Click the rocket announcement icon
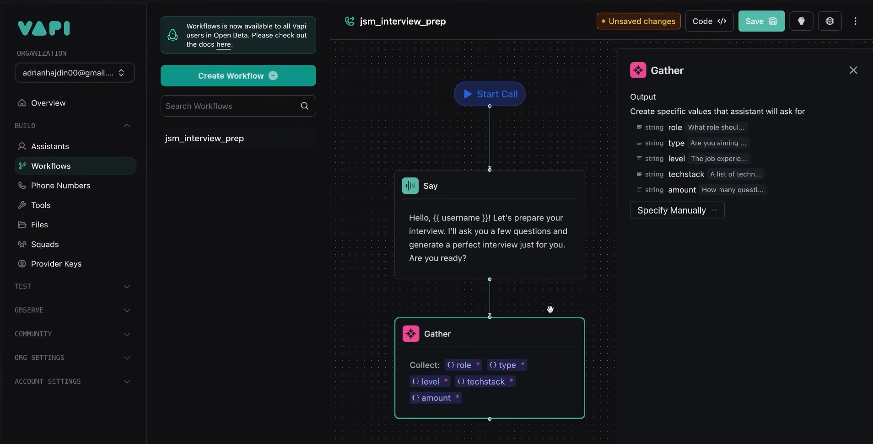This screenshot has height=444, width=873. pos(172,35)
